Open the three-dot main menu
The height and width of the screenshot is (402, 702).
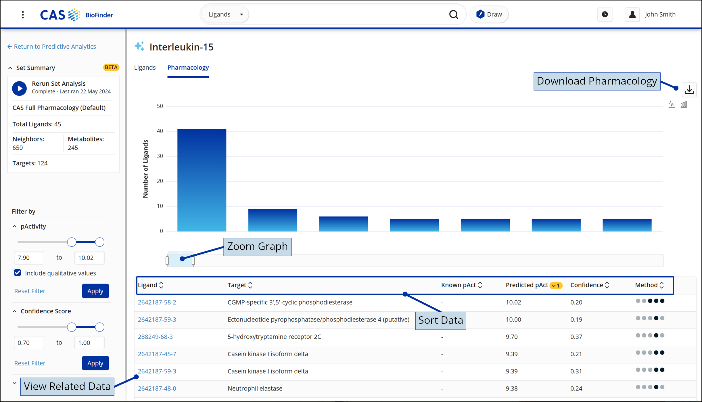[23, 15]
